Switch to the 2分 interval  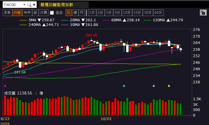coord(100,13)
